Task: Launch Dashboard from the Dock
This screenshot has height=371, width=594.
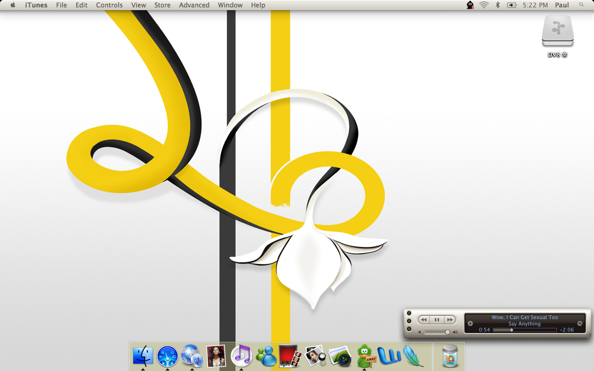Action: pyautogui.click(x=168, y=356)
